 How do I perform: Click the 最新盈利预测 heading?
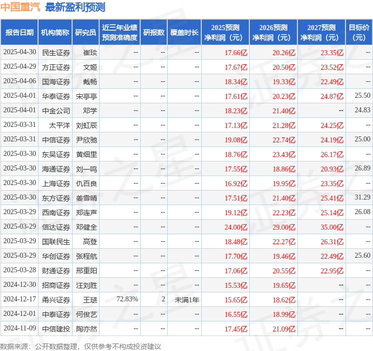tap(75, 7)
